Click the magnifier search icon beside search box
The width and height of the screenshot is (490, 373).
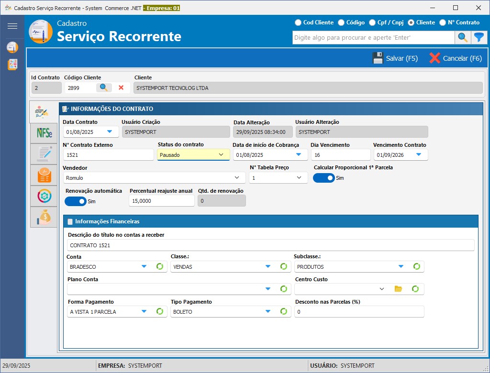[x=463, y=37]
